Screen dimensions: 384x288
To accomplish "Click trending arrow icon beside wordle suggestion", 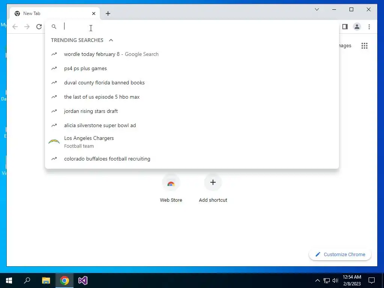I will (54, 54).
